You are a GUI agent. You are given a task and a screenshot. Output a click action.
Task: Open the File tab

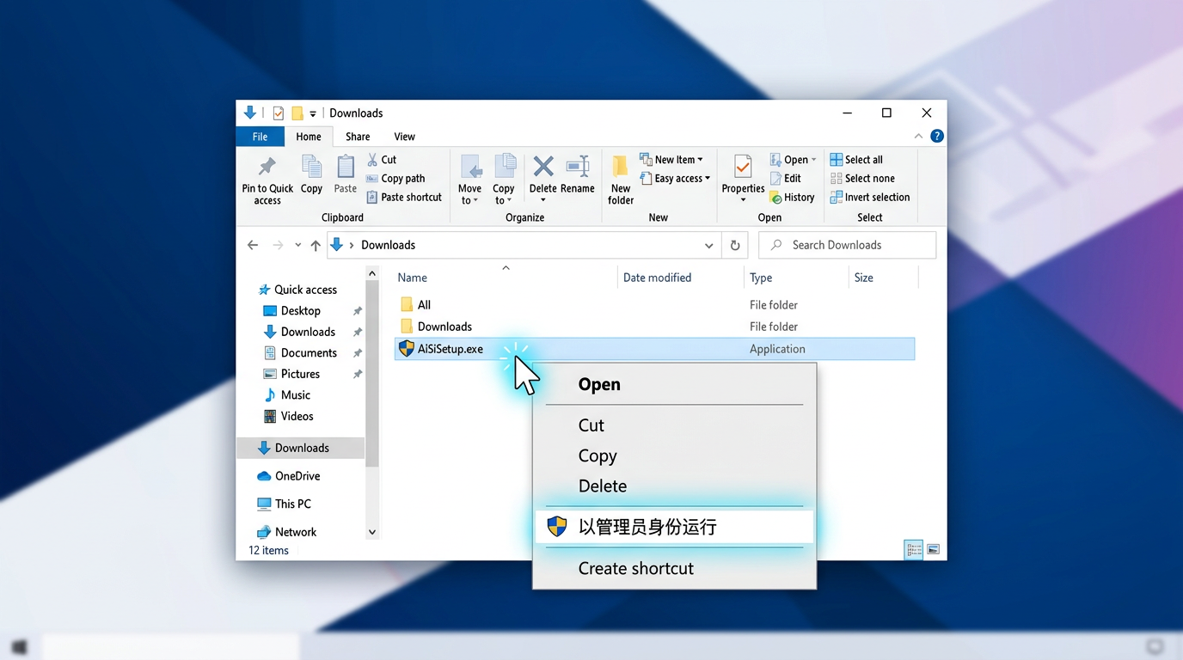pyautogui.click(x=260, y=137)
